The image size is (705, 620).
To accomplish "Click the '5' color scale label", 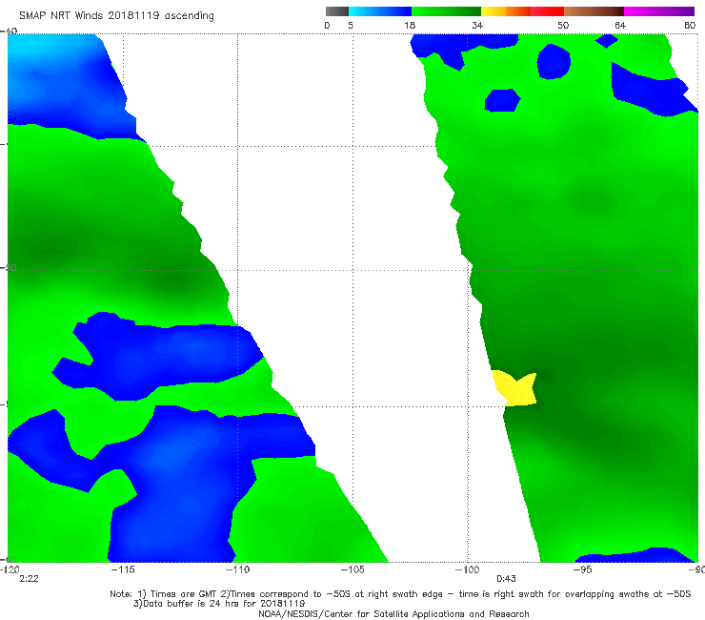I will tap(351, 26).
